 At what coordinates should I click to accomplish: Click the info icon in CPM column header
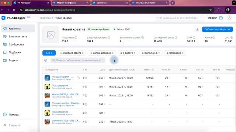169,70
